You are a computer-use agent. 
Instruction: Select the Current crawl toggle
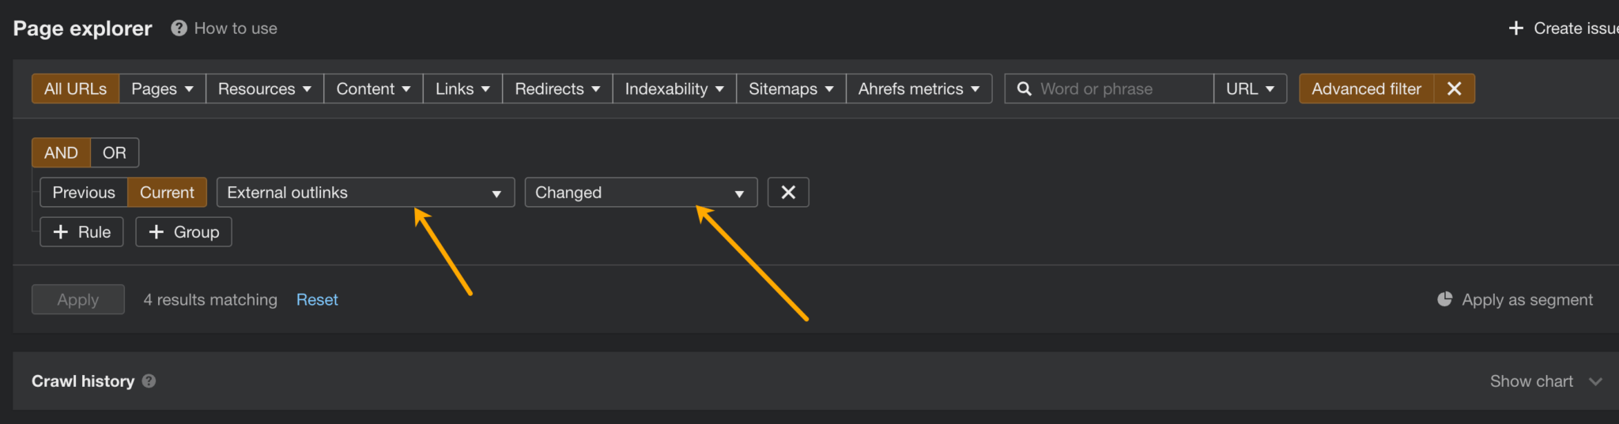(167, 193)
